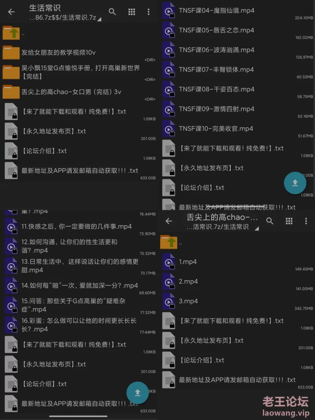Expand path dropdown next to …活常识.7z/生活常识

click(x=257, y=228)
